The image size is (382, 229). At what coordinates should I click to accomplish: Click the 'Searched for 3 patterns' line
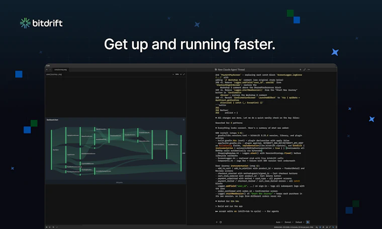pos(229,123)
